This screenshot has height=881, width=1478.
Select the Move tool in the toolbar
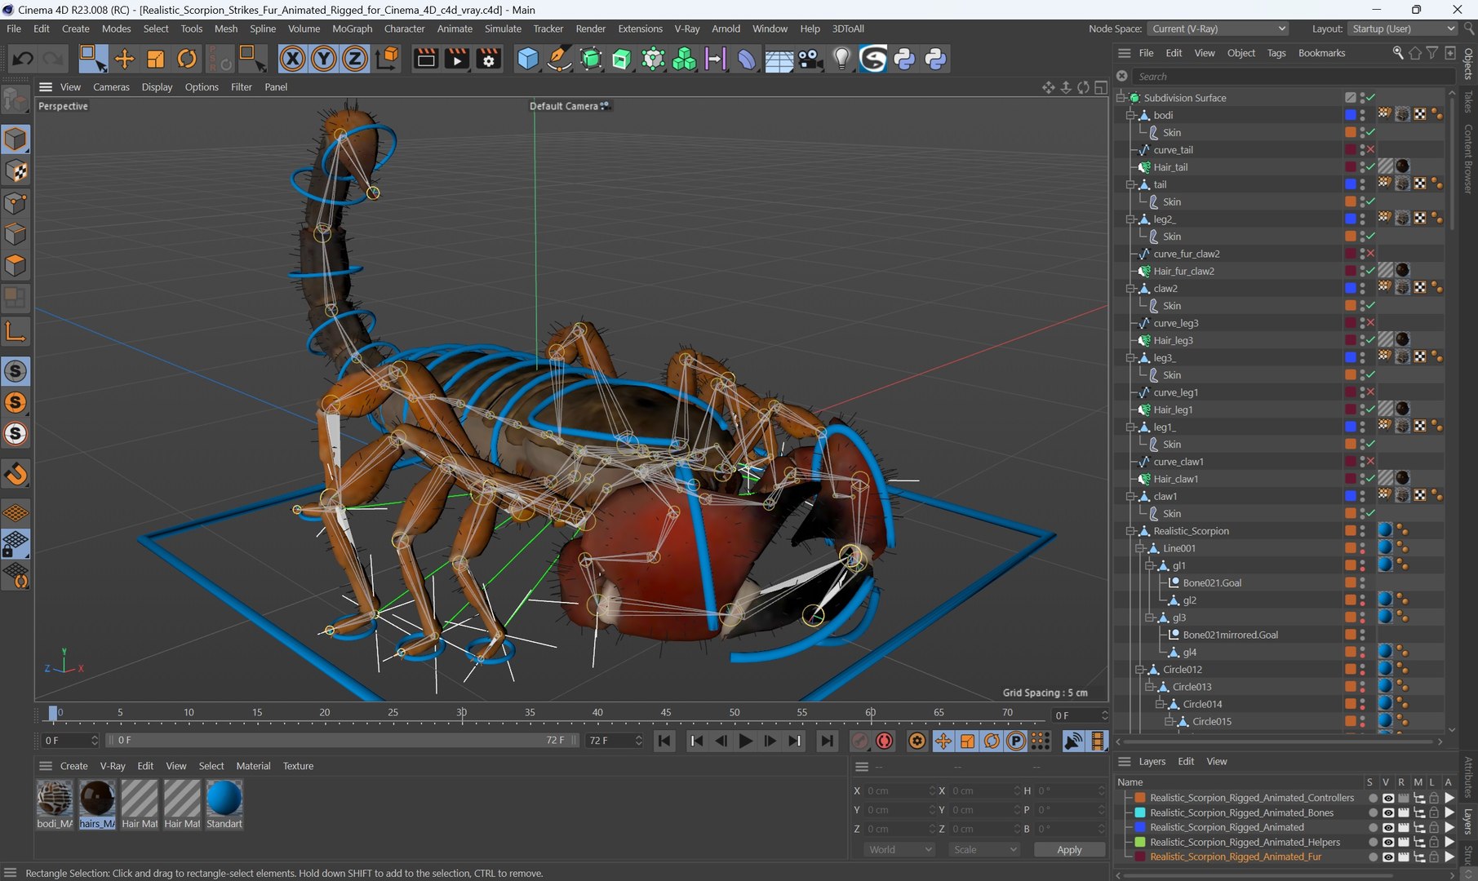pyautogui.click(x=124, y=59)
